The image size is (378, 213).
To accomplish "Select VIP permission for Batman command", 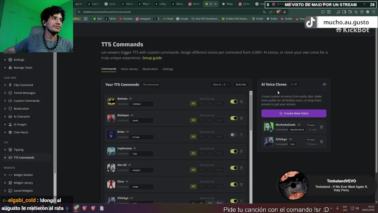I will pyautogui.click(x=201, y=104).
